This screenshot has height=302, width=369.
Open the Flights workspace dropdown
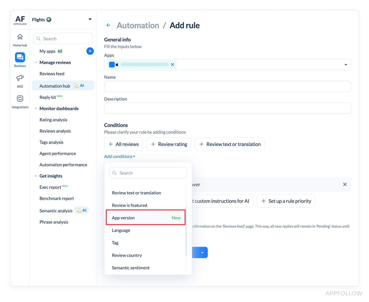pyautogui.click(x=90, y=20)
